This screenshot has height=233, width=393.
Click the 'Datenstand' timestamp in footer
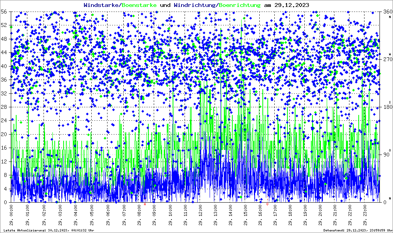357,230
